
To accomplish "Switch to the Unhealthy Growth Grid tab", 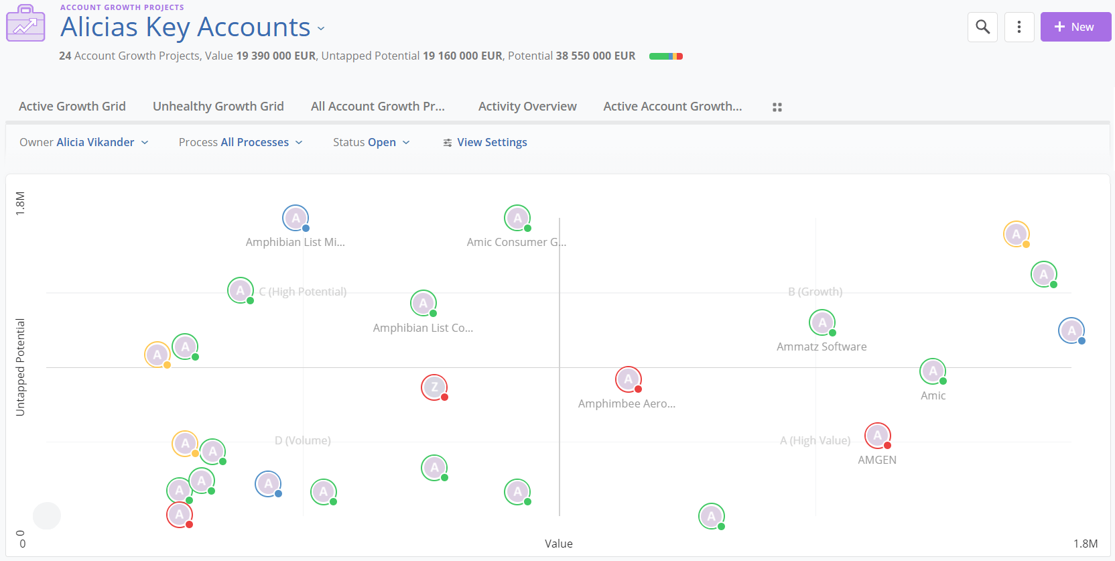I will (218, 107).
